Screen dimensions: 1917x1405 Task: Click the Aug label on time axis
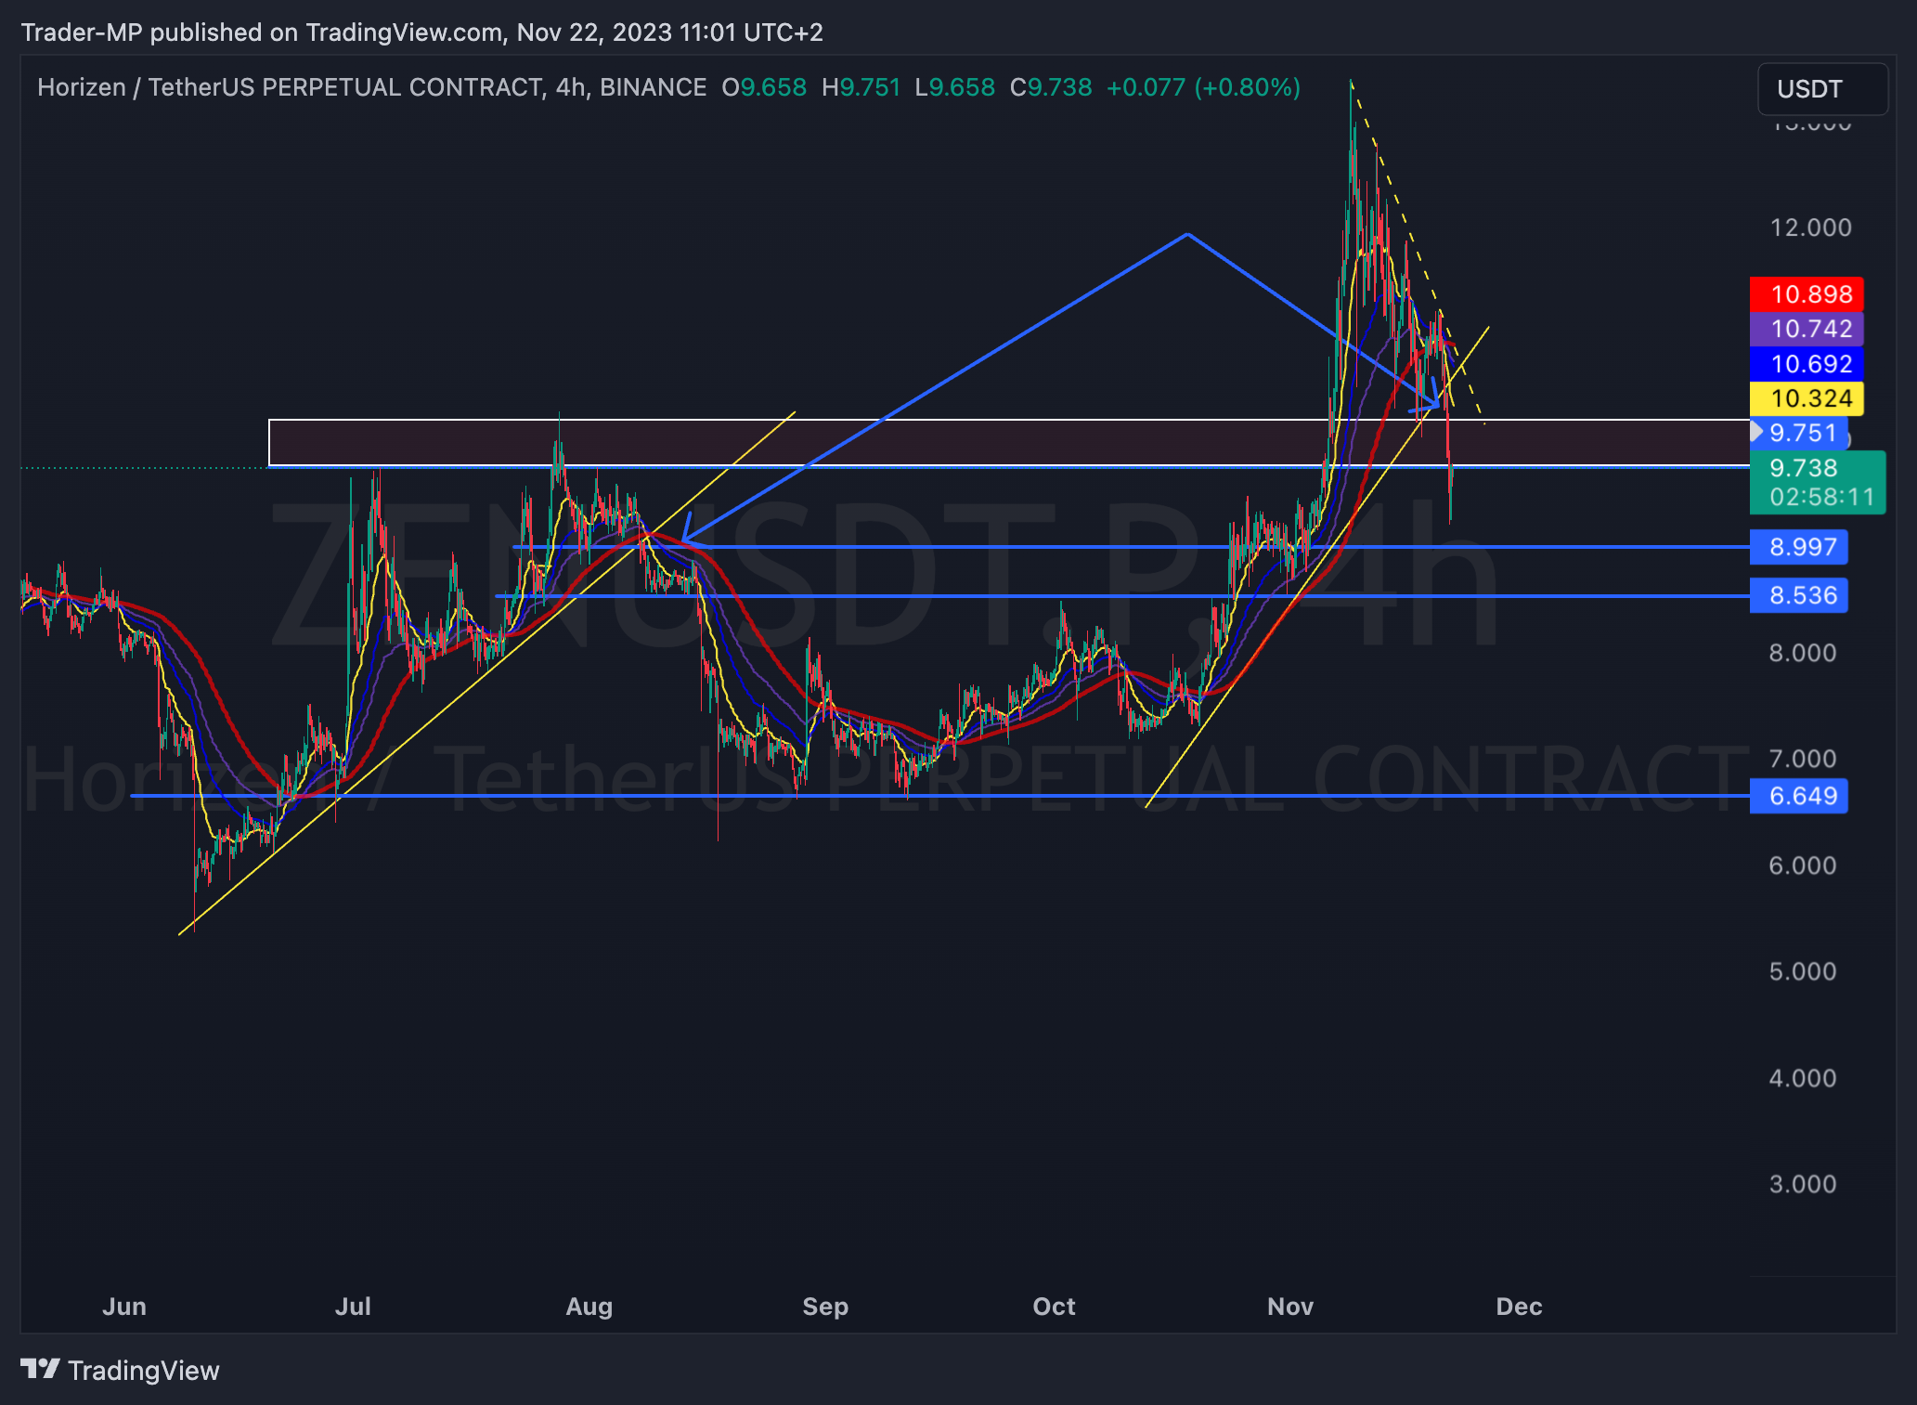click(x=589, y=1307)
